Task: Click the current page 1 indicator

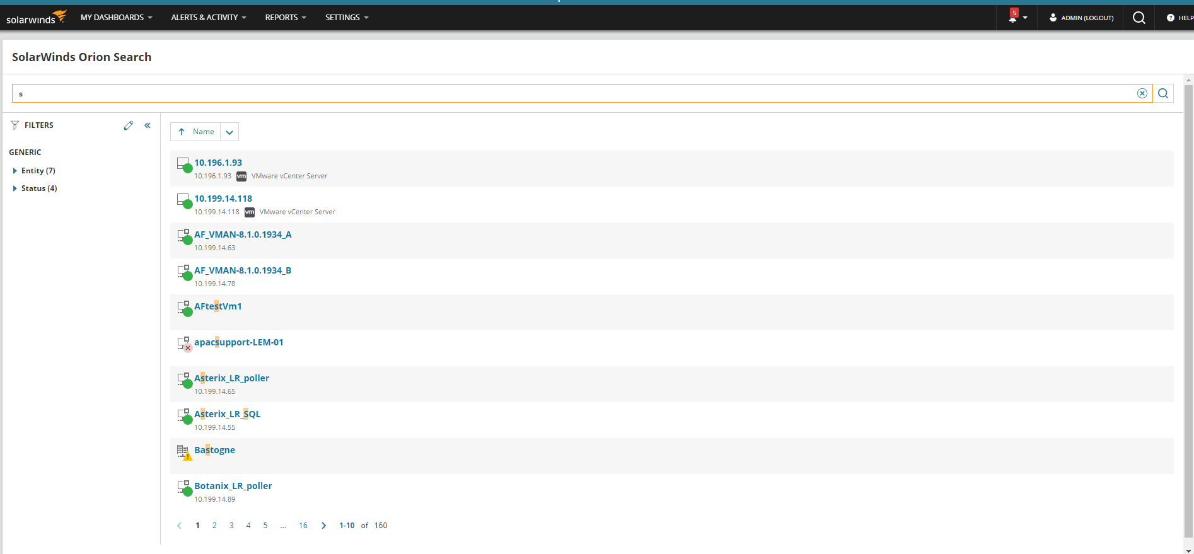Action: (x=197, y=526)
